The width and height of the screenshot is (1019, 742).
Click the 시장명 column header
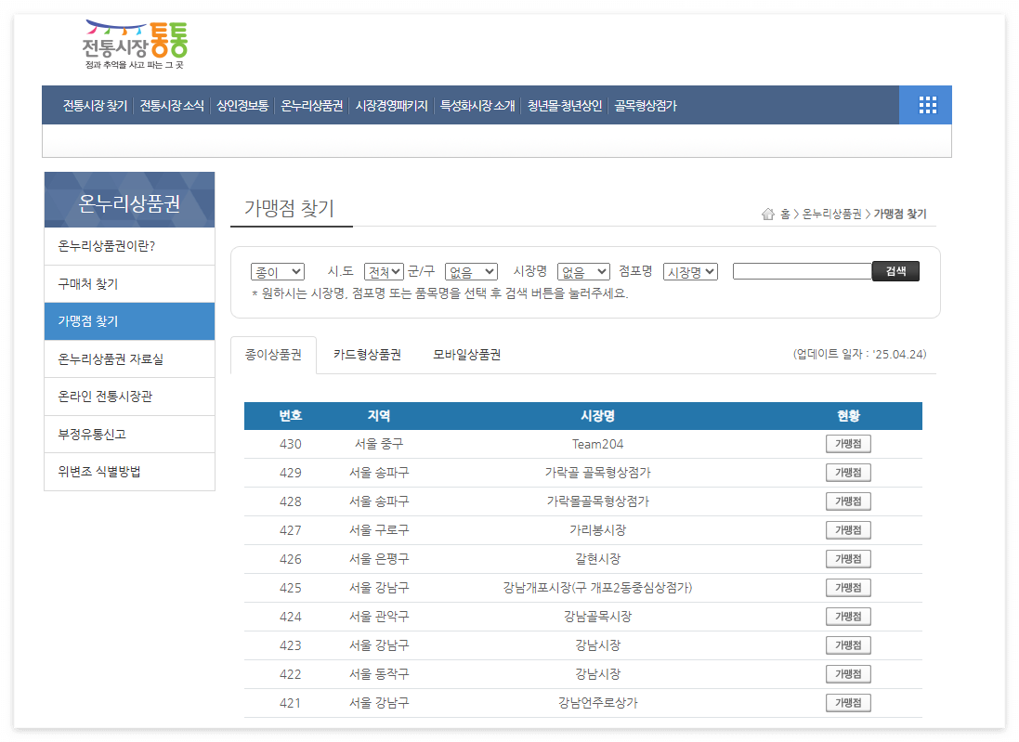(x=598, y=416)
